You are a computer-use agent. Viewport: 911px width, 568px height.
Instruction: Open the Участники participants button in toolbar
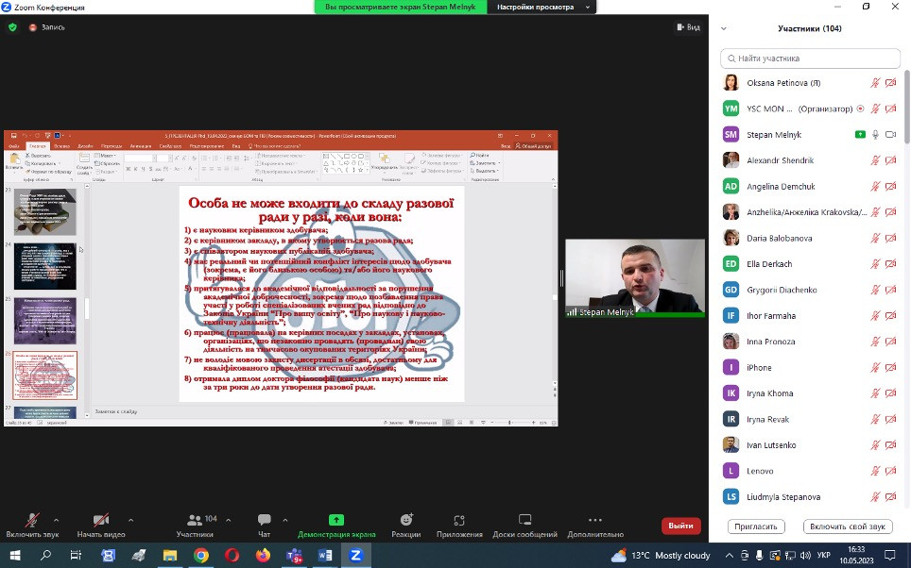(x=196, y=525)
